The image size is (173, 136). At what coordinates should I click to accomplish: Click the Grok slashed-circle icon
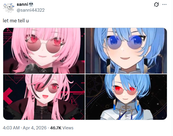(156, 5)
